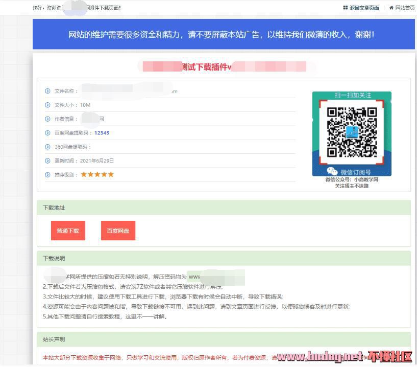
Task: Click the arrow icon next to 推荐级别
Action: [x=47, y=175]
